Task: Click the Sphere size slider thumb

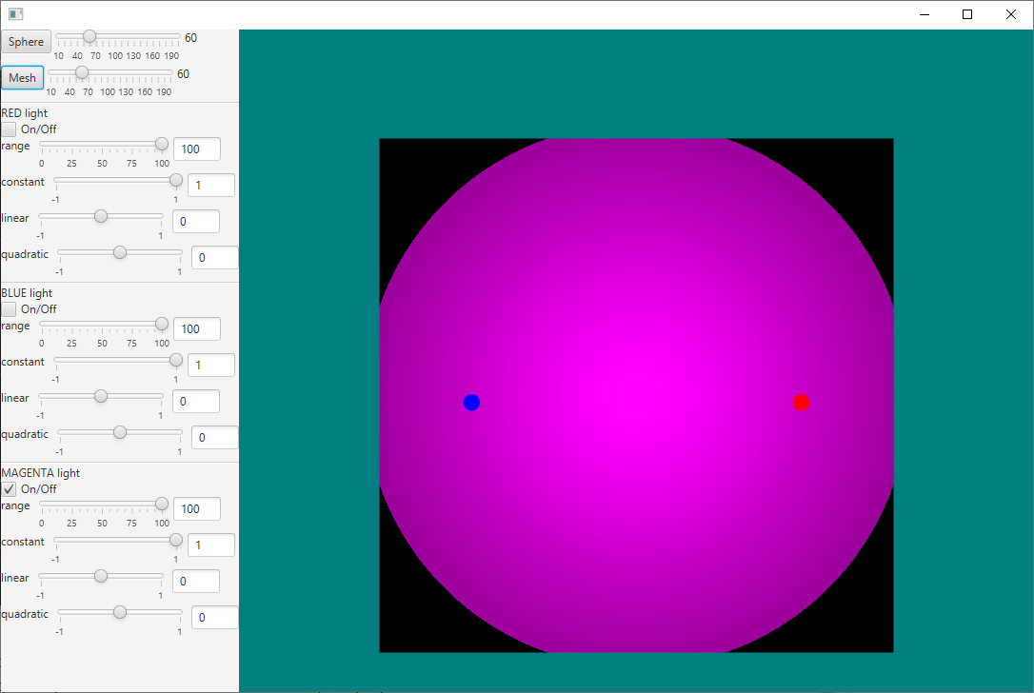Action: click(x=89, y=37)
